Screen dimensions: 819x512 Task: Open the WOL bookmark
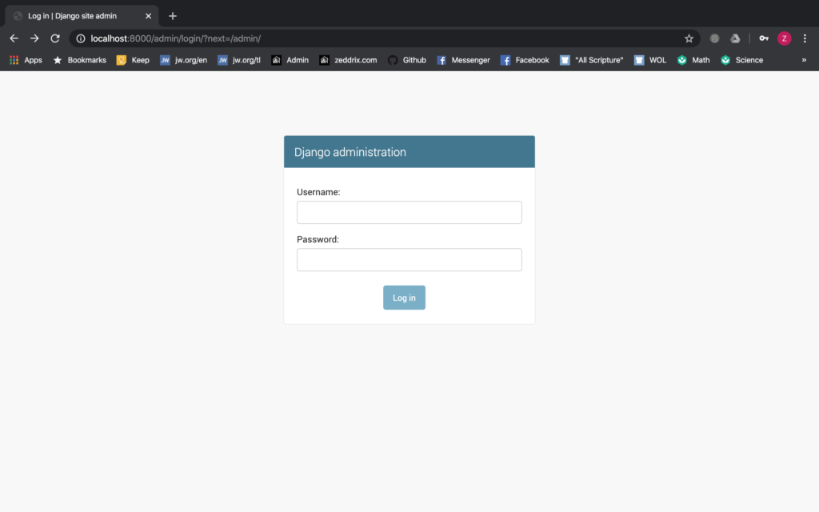[x=649, y=60]
